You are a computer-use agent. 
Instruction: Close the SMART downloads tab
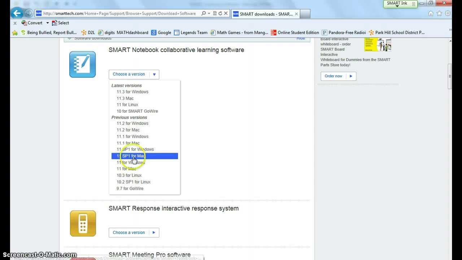coord(296,14)
